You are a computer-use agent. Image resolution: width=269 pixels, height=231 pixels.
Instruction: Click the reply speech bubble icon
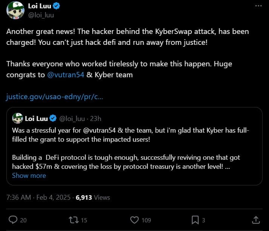tap(13, 220)
